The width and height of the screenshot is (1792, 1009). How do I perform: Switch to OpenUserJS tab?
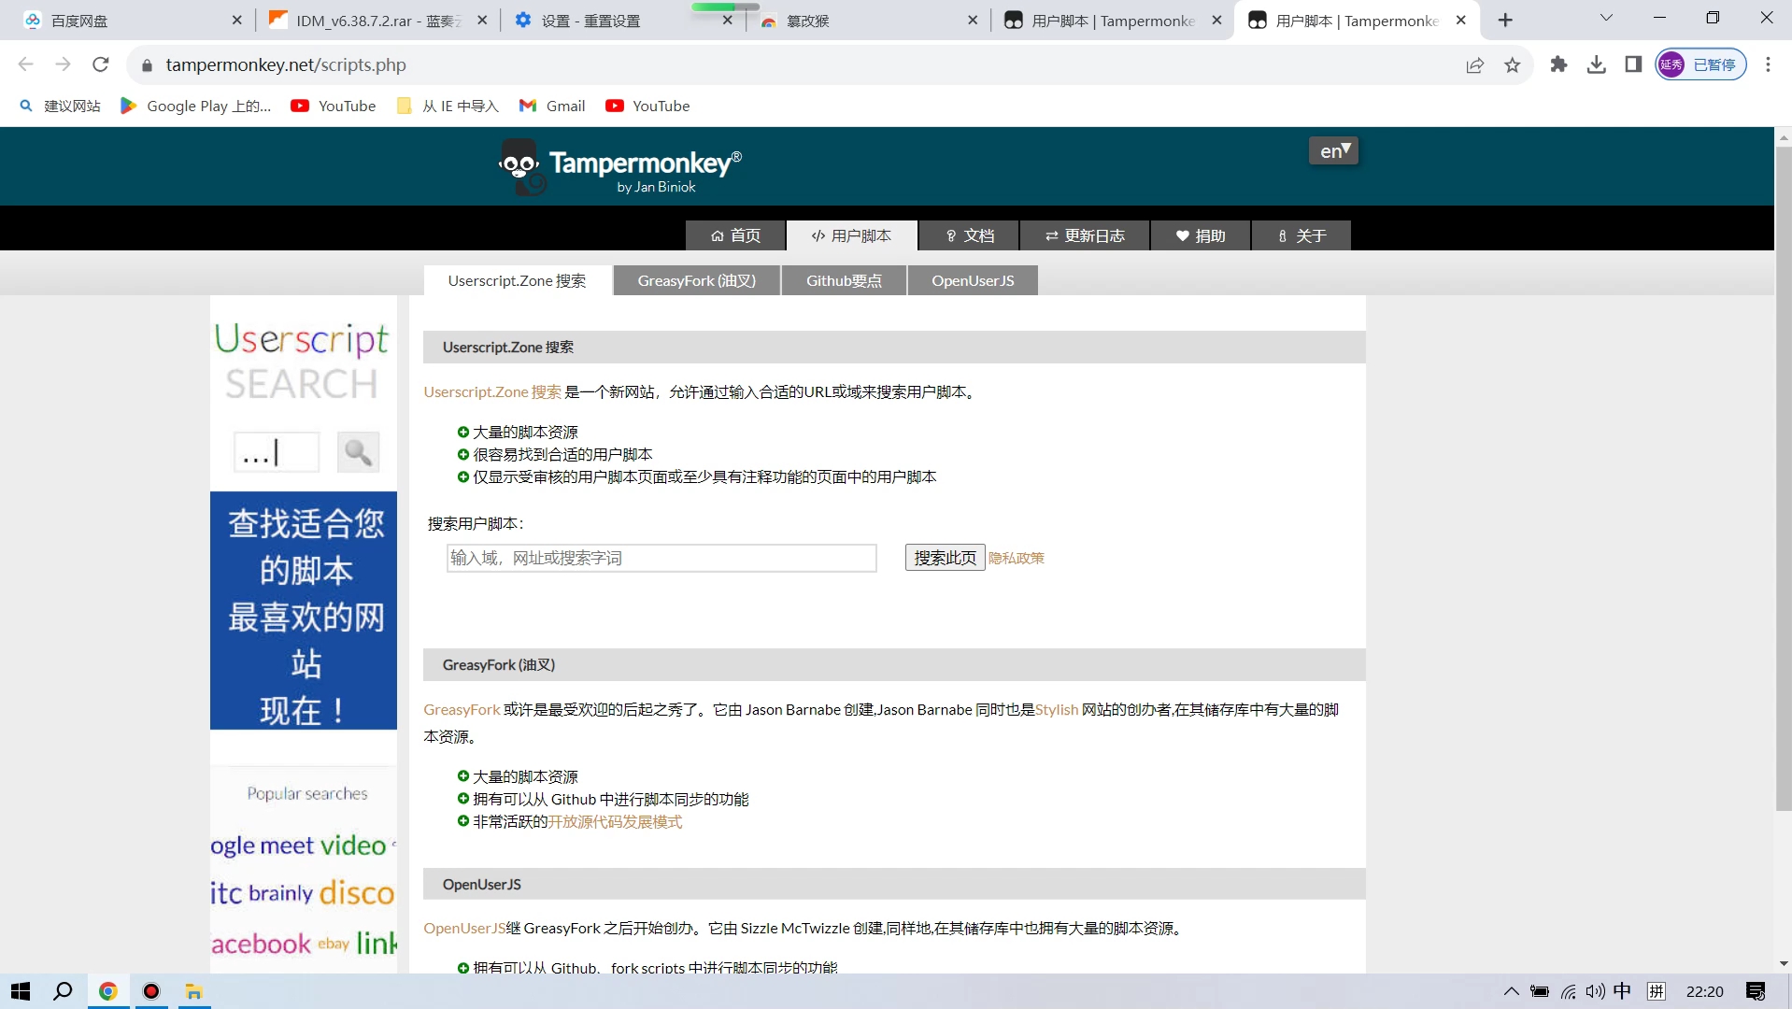[x=972, y=280]
